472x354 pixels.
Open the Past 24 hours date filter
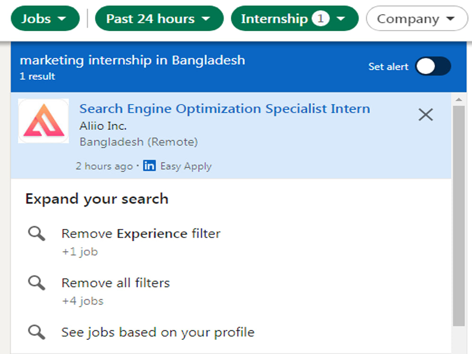[x=159, y=19]
